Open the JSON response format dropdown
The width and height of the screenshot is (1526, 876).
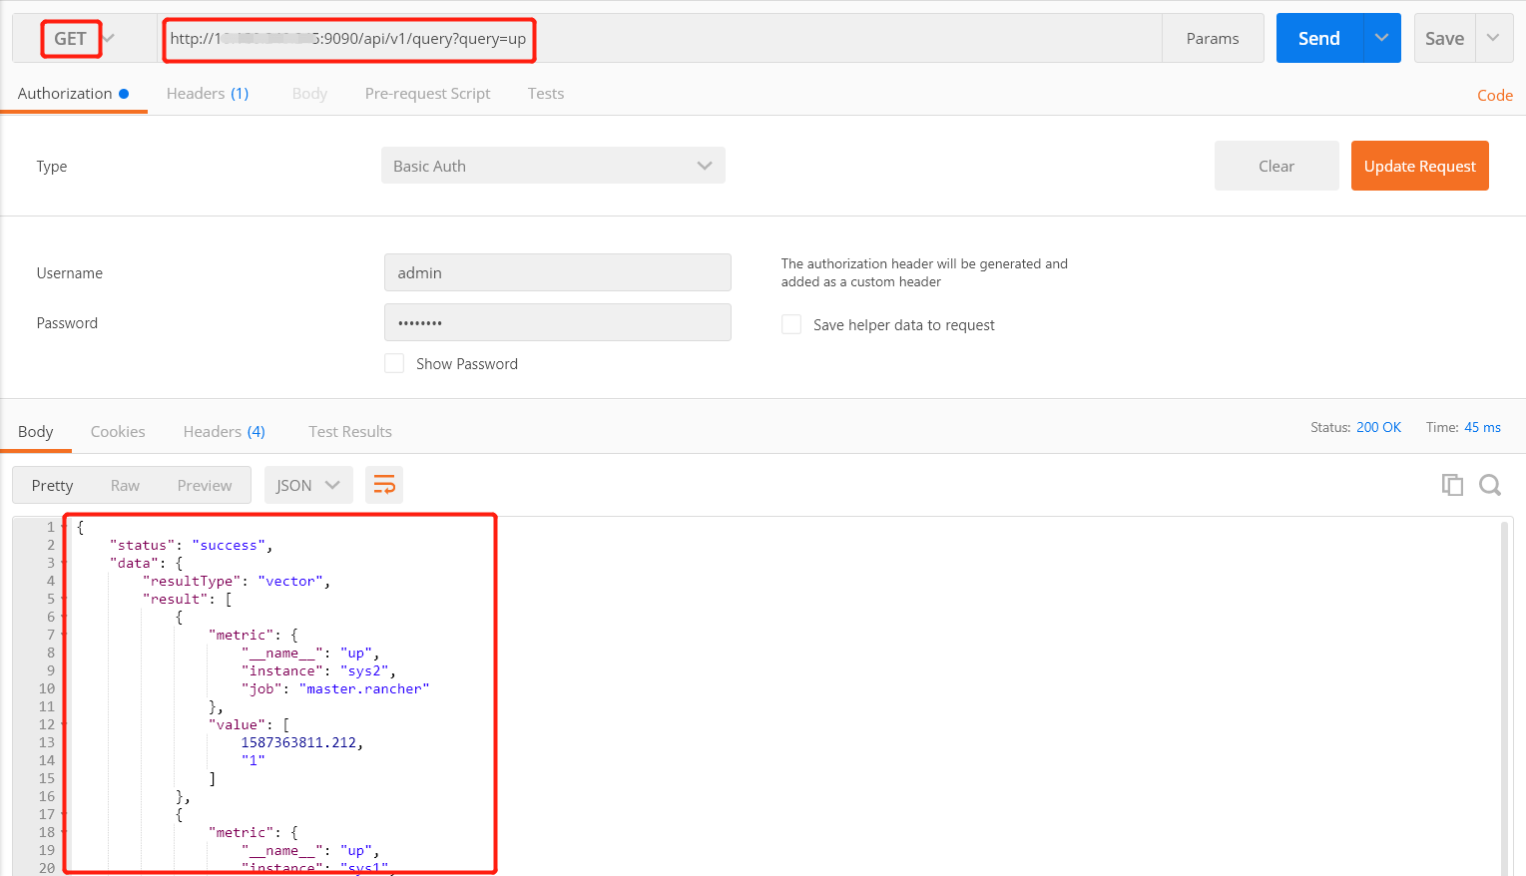coord(308,484)
